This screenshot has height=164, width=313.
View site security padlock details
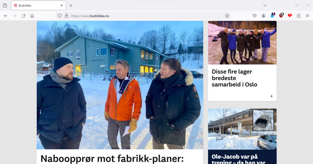point(66,16)
